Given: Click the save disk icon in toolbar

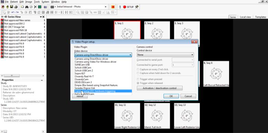Looking at the screenshot, I should click(11, 7).
